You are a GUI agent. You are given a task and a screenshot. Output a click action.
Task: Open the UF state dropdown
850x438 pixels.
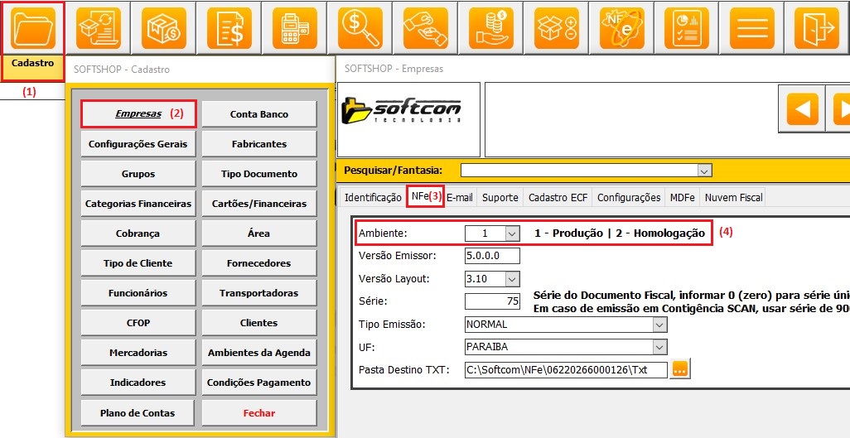pyautogui.click(x=659, y=347)
